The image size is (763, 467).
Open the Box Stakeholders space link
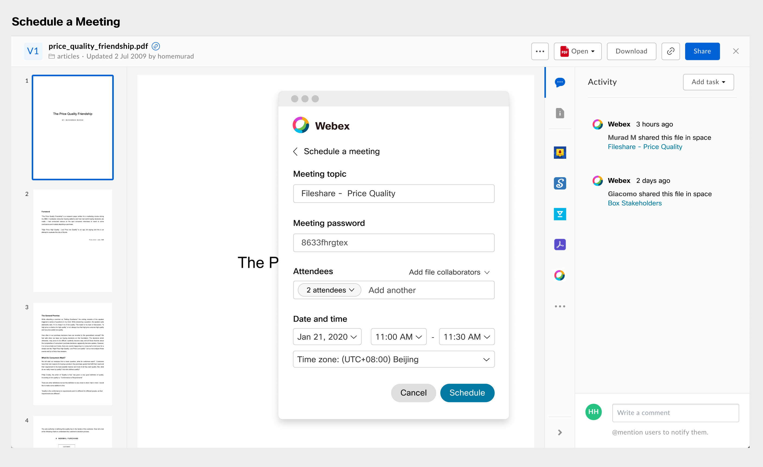click(x=635, y=203)
